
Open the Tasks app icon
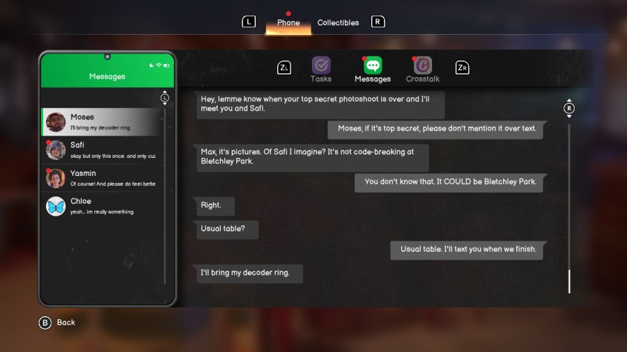[321, 66]
